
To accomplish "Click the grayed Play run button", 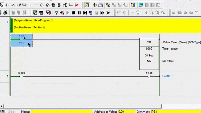I will point(68,13).
